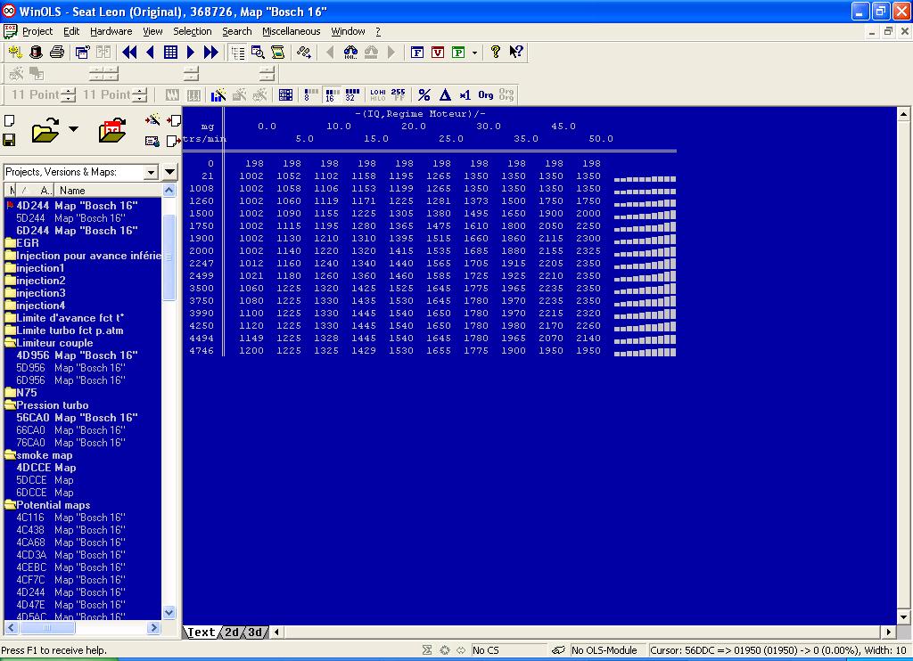Click the No OLS-Module status field
Image resolution: width=913 pixels, height=661 pixels.
604,650
